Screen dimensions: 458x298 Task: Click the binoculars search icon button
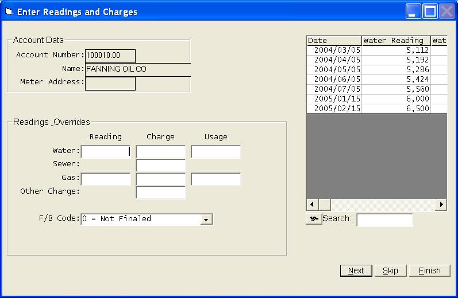(x=314, y=219)
